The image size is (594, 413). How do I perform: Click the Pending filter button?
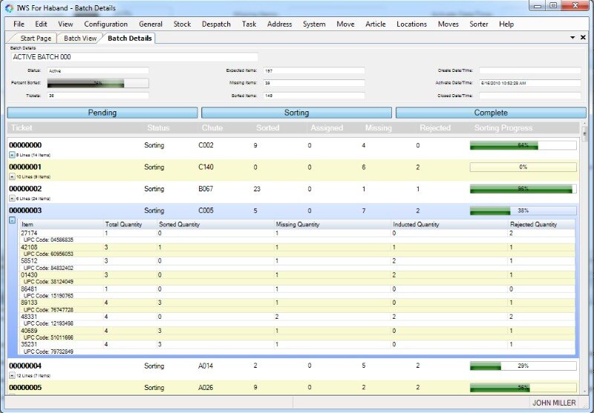102,113
